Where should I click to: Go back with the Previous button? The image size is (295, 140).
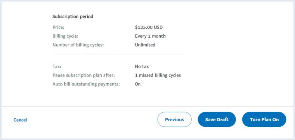coord(174,119)
